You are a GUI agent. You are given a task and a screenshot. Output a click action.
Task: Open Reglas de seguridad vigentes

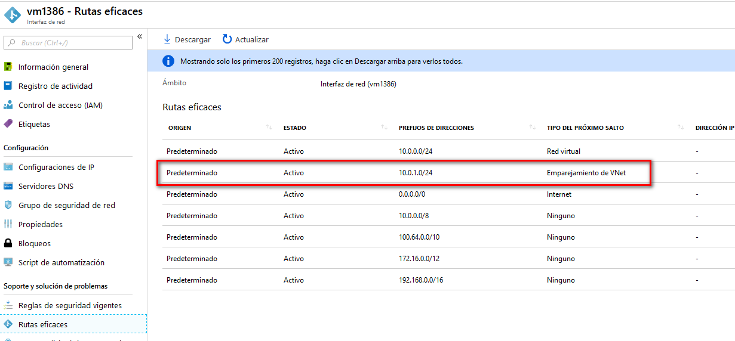click(70, 306)
